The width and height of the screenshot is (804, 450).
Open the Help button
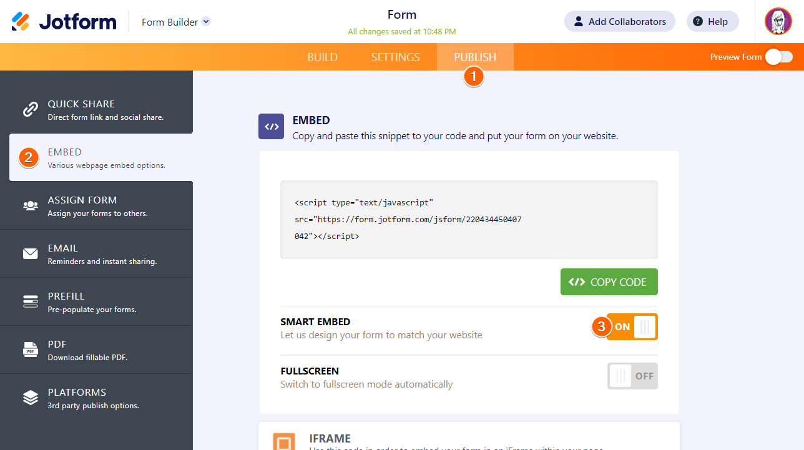click(x=713, y=22)
